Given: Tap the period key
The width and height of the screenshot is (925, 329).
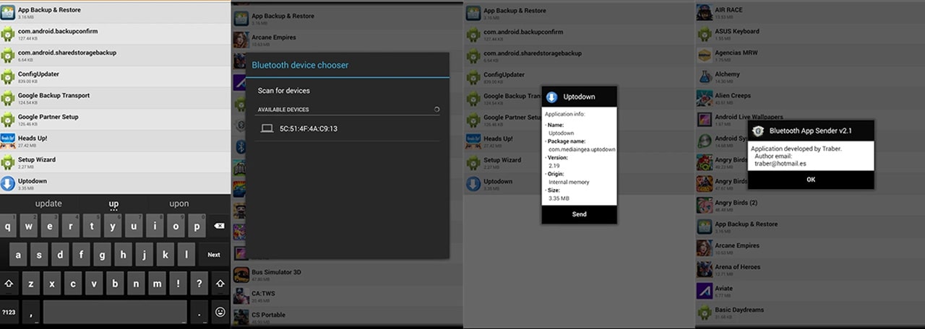Looking at the screenshot, I should (x=199, y=312).
